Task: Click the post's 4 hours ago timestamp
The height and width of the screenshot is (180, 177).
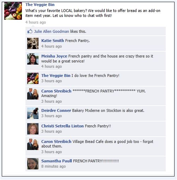Action: tap(36, 22)
